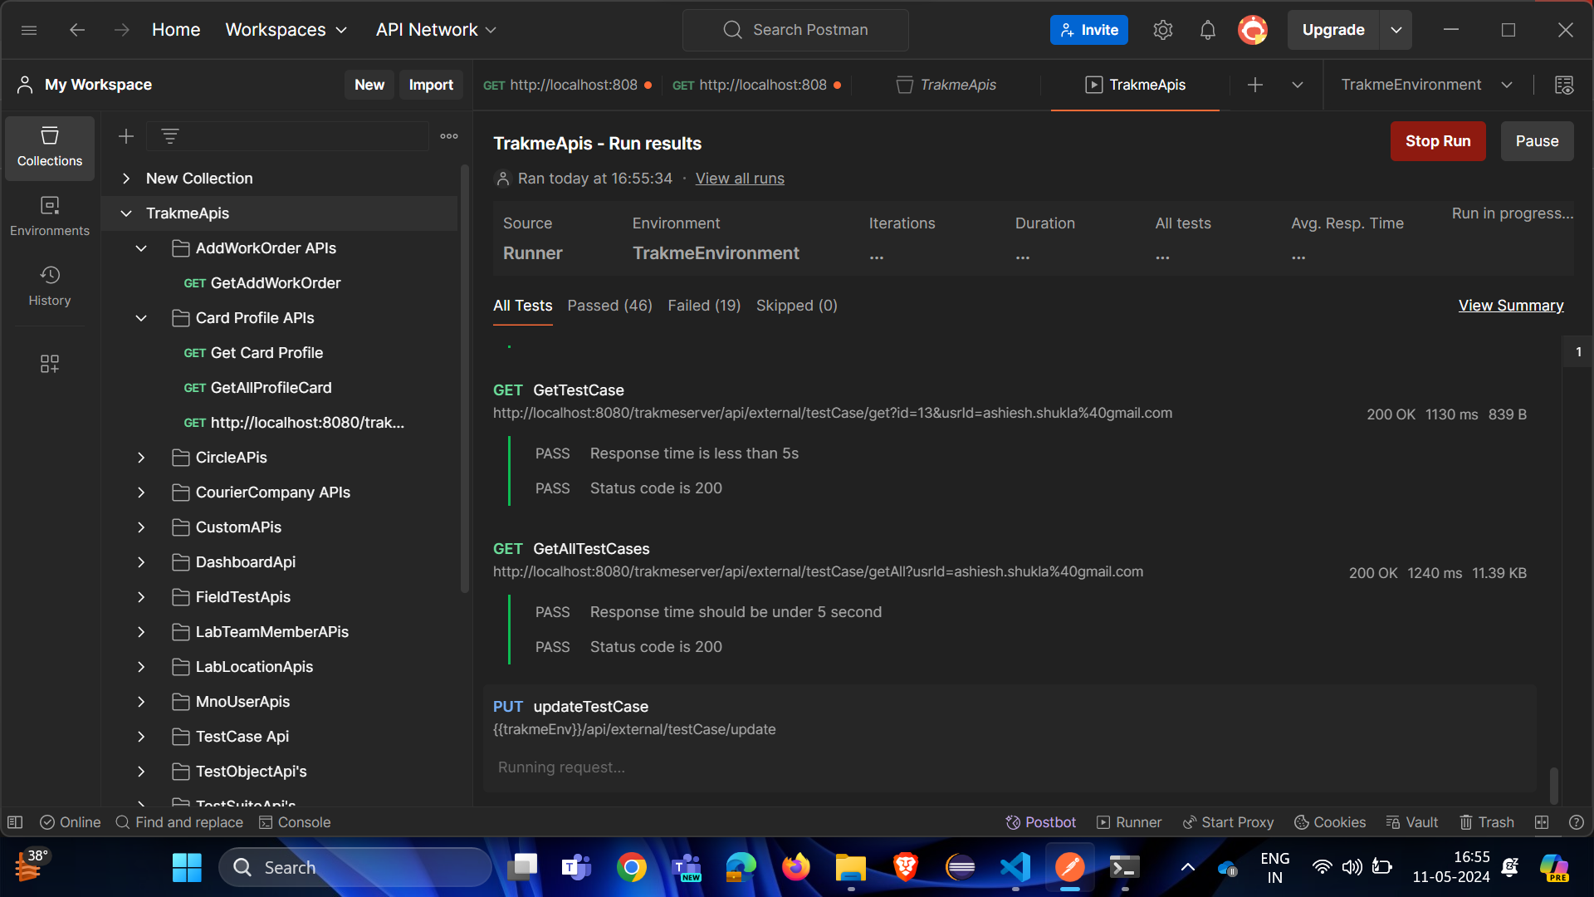Open Find and replace
The image size is (1594, 897).
point(179,822)
